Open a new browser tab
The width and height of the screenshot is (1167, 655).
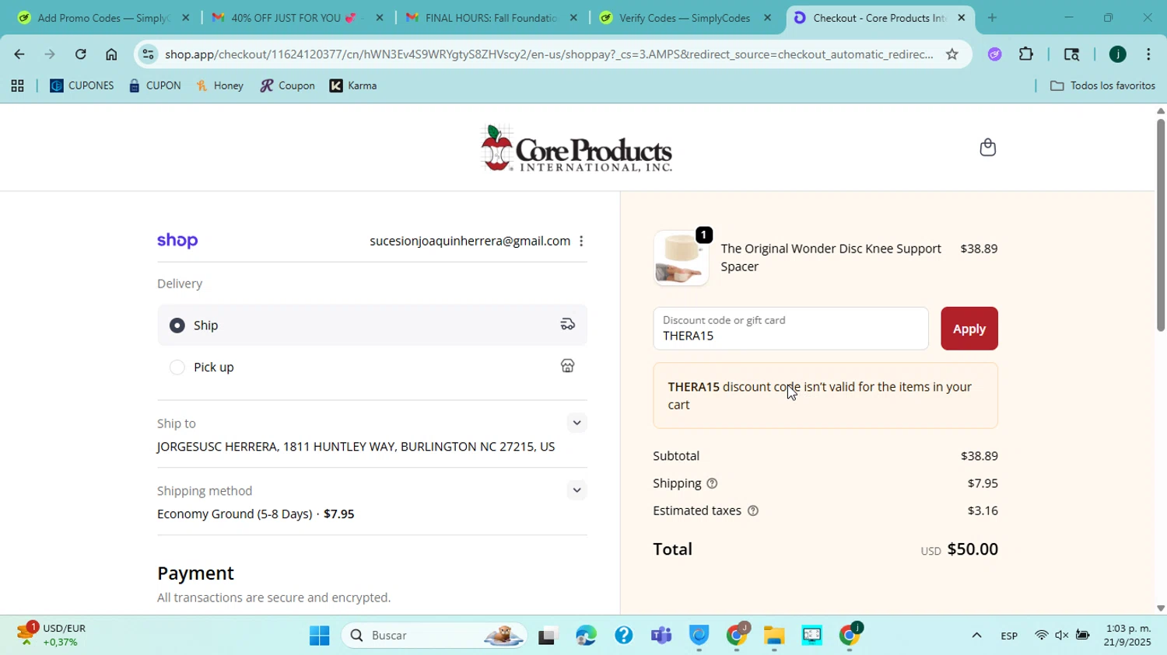coord(992,18)
